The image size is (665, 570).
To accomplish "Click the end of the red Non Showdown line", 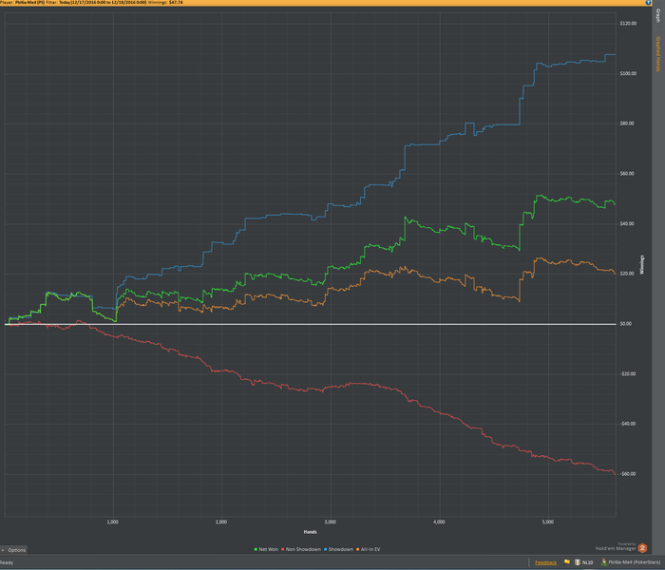I will pos(615,474).
